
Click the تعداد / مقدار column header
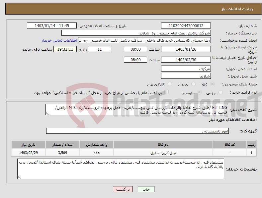(62, 145)
